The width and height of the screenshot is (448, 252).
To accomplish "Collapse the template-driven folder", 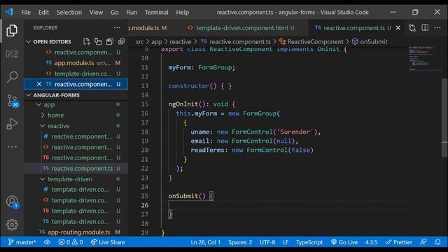I will tap(43, 179).
